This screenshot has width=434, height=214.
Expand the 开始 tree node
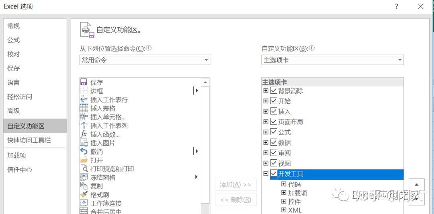[x=266, y=101]
